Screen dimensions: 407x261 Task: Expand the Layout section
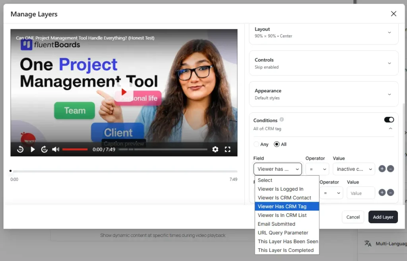[x=324, y=33]
